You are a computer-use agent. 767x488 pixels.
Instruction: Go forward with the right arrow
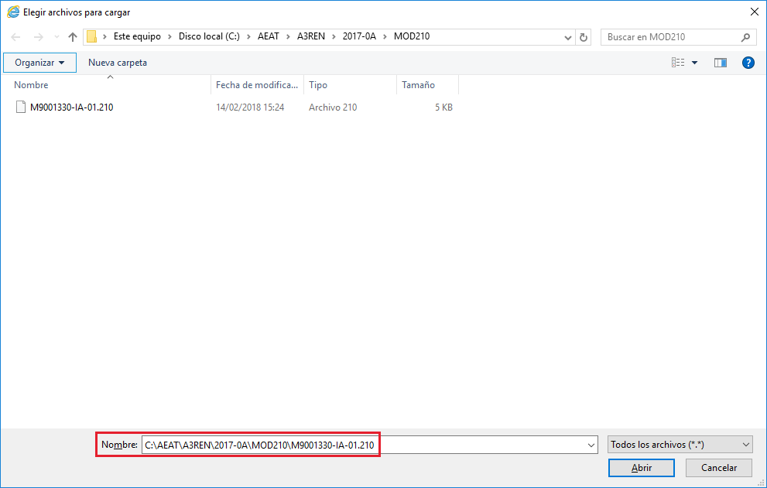tap(38, 37)
